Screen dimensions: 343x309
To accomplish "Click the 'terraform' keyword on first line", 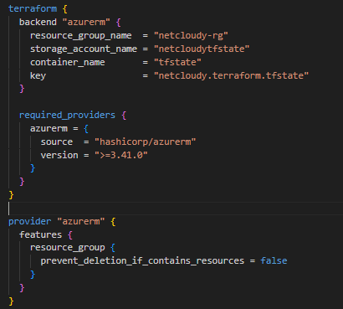I will pos(33,8).
